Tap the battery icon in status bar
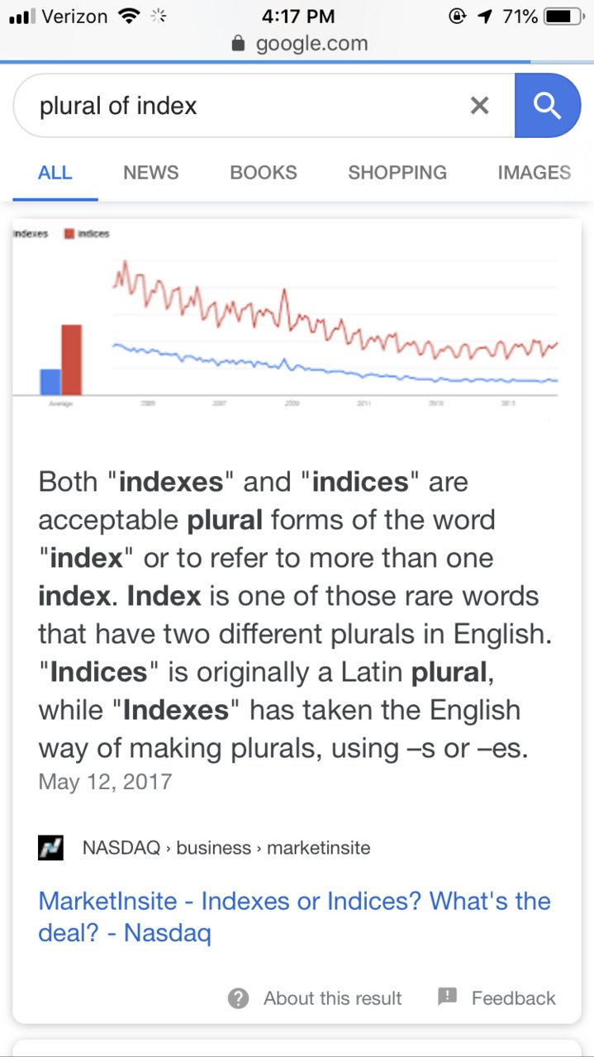 click(x=563, y=16)
